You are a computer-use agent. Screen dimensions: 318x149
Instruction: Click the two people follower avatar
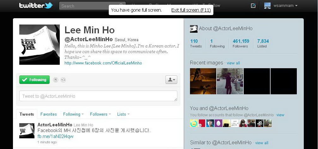(251, 123)
